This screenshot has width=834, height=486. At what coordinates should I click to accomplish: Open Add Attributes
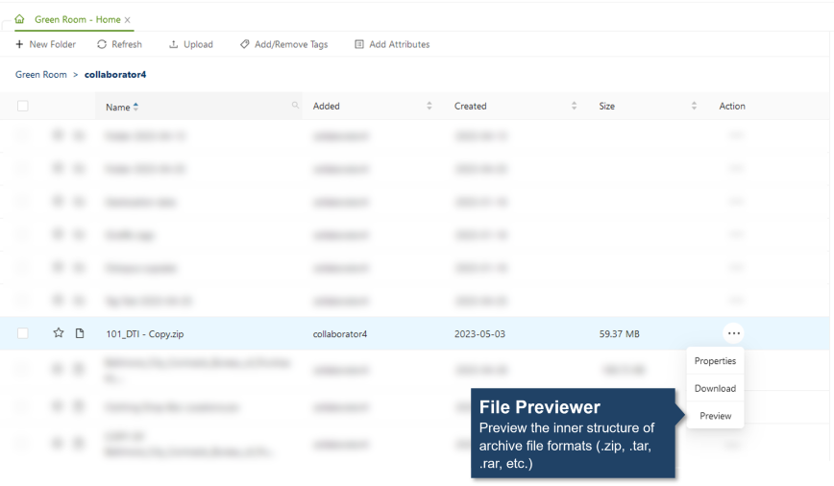[x=393, y=44]
